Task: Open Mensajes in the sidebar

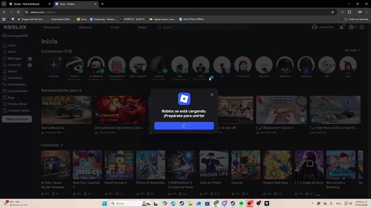Action: click(14, 58)
